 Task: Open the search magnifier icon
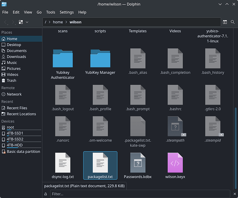point(232,22)
